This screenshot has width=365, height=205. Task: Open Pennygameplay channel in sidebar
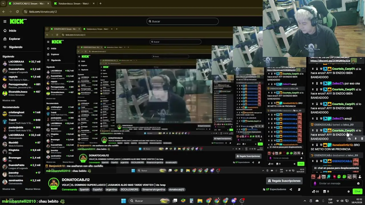21,86
